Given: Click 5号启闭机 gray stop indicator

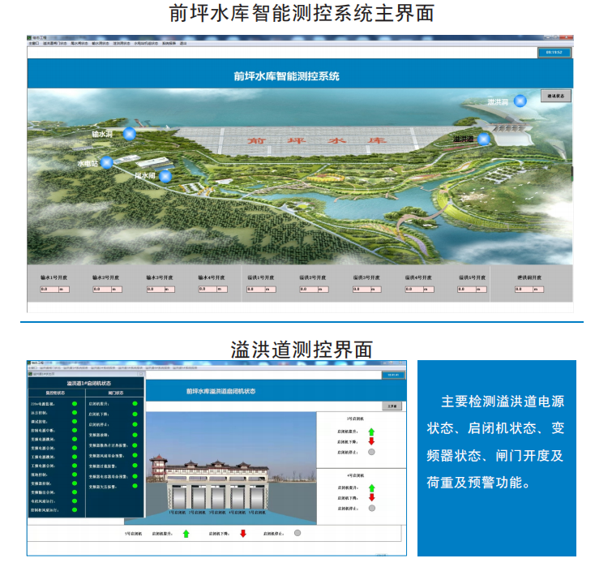Looking at the screenshot, I should [x=297, y=533].
